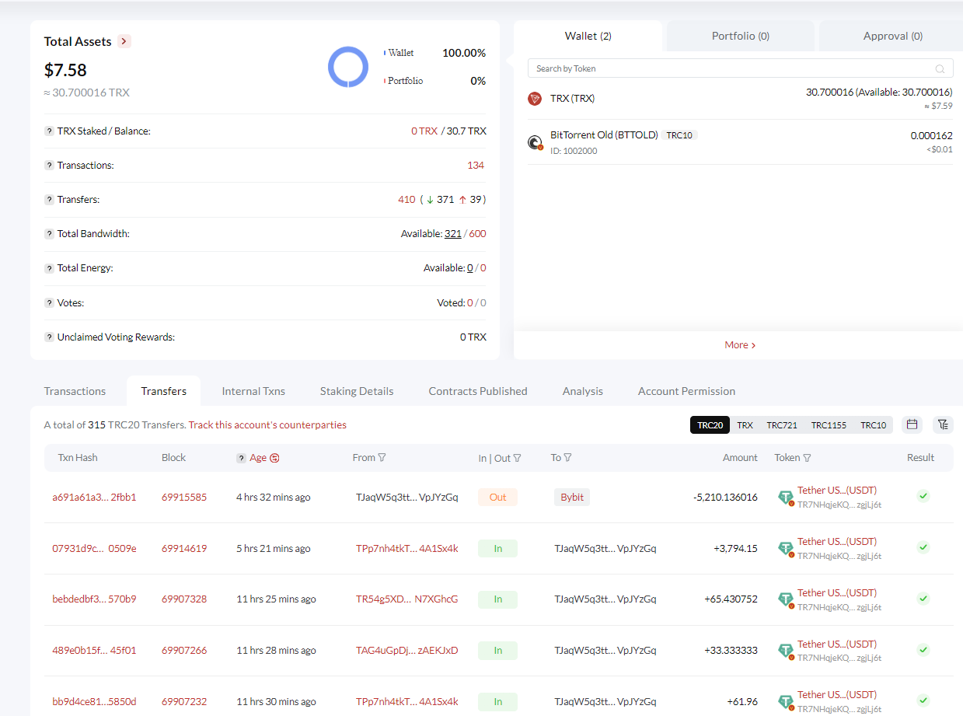963x716 pixels.
Task: Open the From column filter dropdown
Action: (x=382, y=458)
